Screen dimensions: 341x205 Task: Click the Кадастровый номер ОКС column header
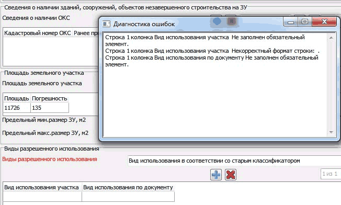click(38, 33)
